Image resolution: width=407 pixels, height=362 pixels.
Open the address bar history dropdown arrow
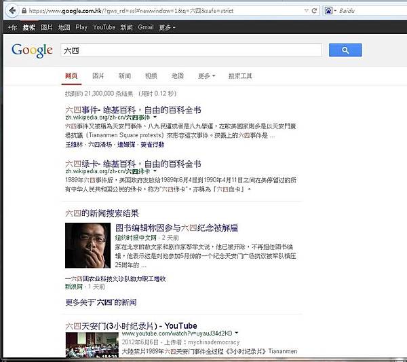(x=307, y=11)
